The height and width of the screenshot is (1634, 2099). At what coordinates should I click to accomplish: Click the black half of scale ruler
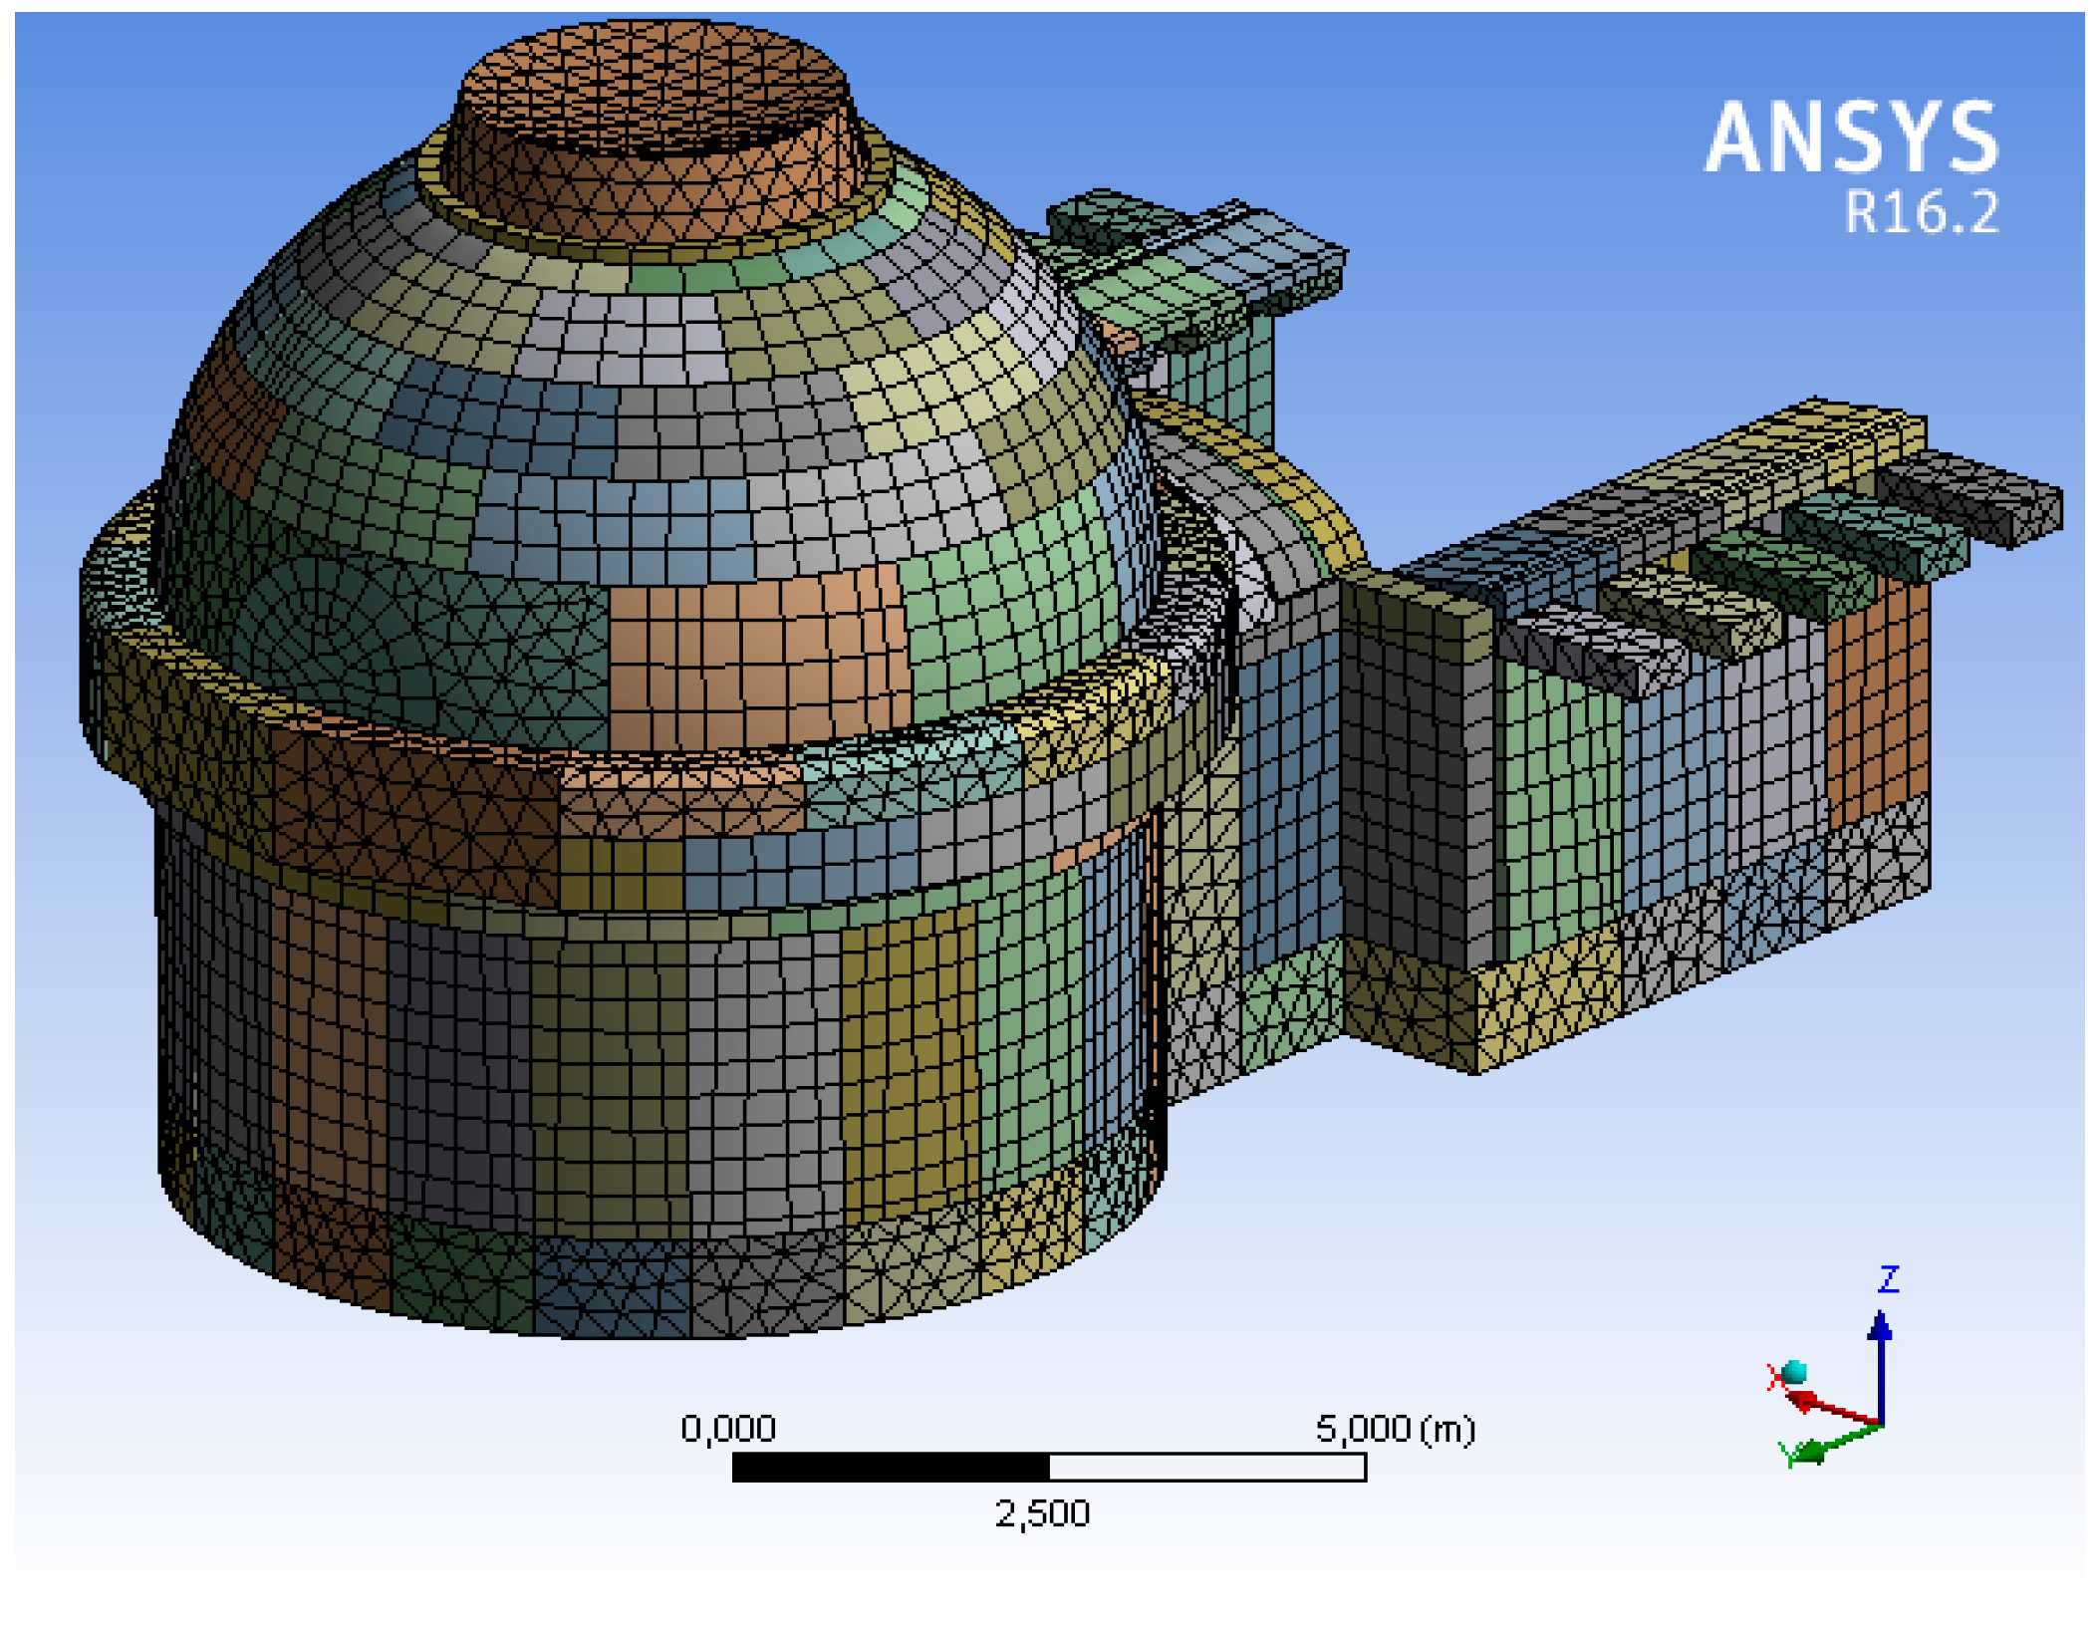coord(890,1467)
